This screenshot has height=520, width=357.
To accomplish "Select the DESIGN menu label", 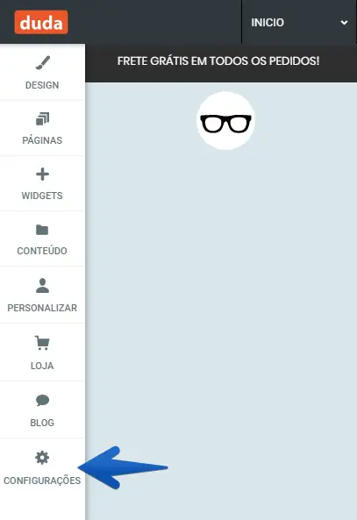I will pyautogui.click(x=42, y=85).
